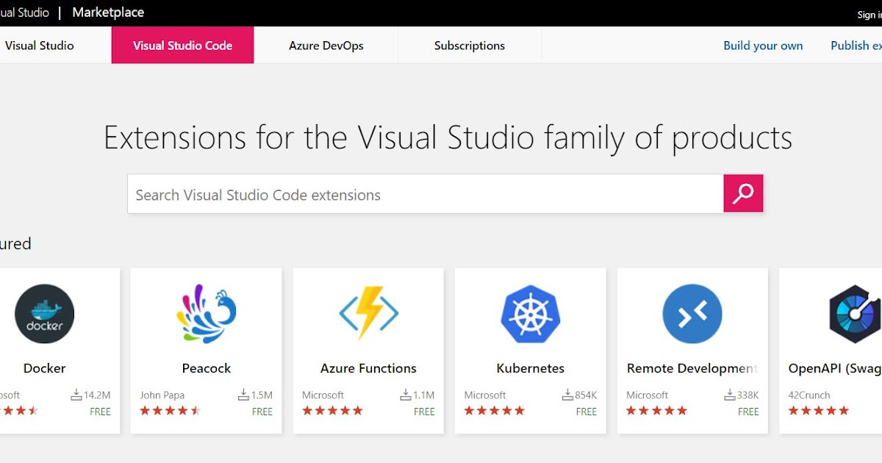Go to the Subscriptions tab
Image resolution: width=882 pixels, height=463 pixels.
coord(469,46)
